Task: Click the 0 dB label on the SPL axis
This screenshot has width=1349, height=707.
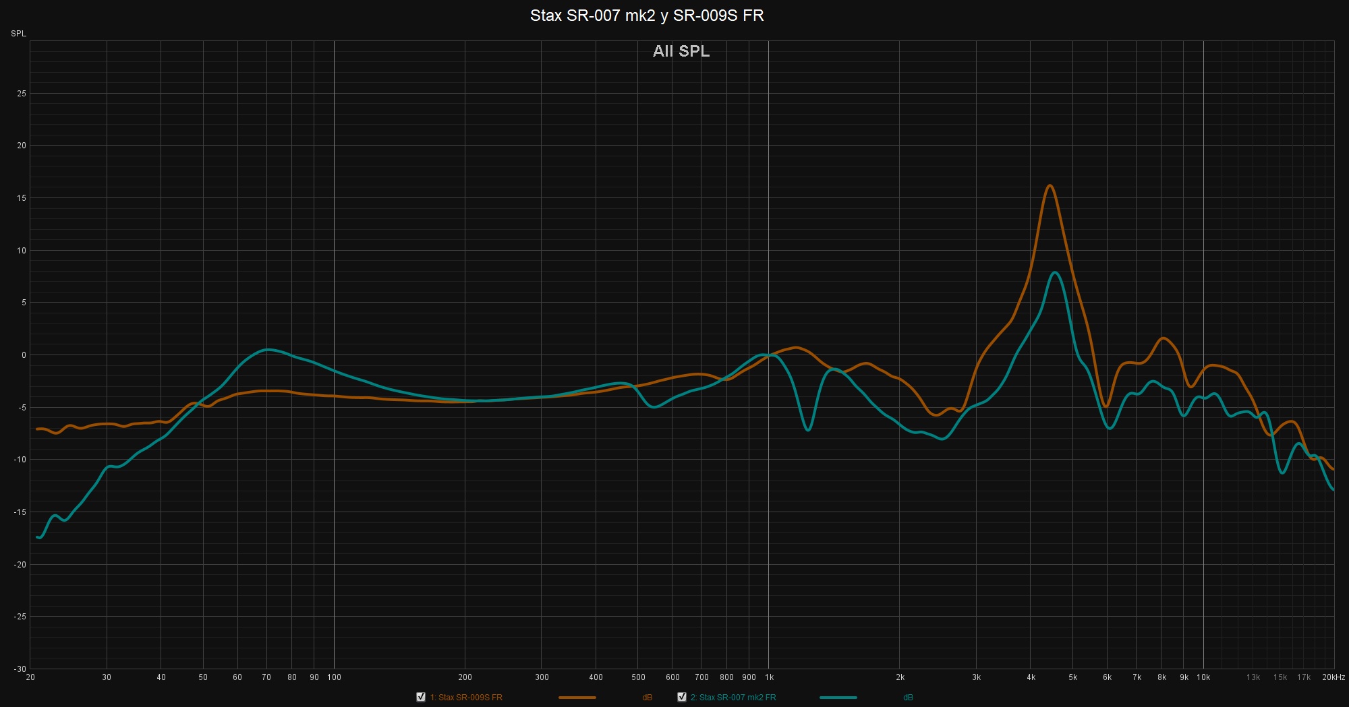Action: pos(24,355)
